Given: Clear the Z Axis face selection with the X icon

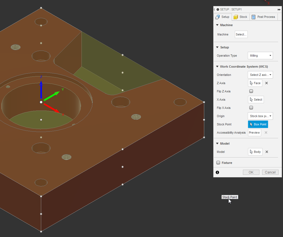Looking at the screenshot, I should tap(266, 83).
